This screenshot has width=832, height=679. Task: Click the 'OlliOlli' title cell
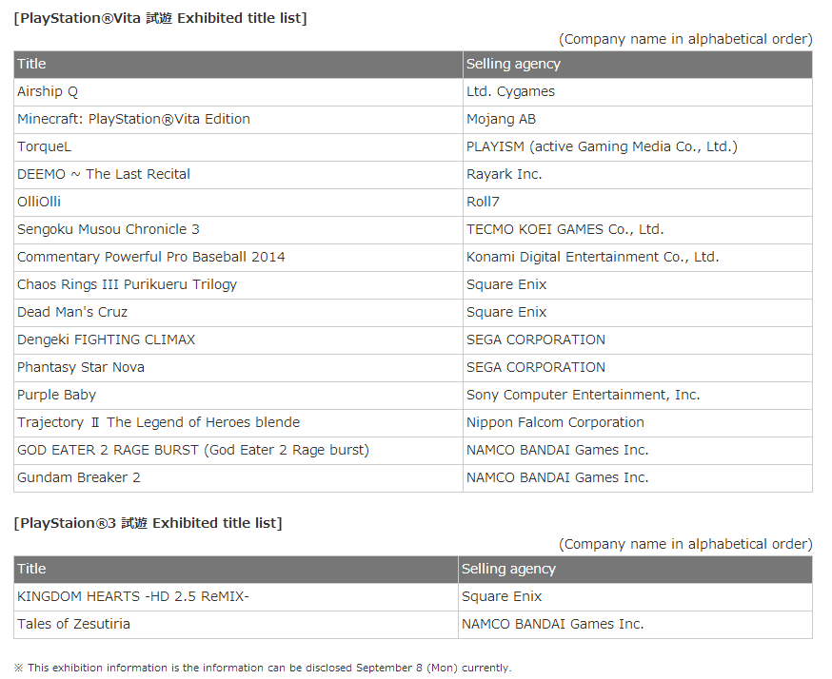pos(238,202)
